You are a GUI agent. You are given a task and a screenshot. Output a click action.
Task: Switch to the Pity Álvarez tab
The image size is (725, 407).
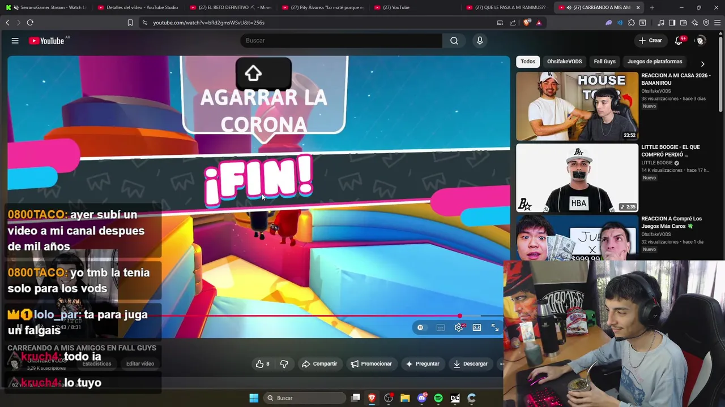[x=323, y=7]
